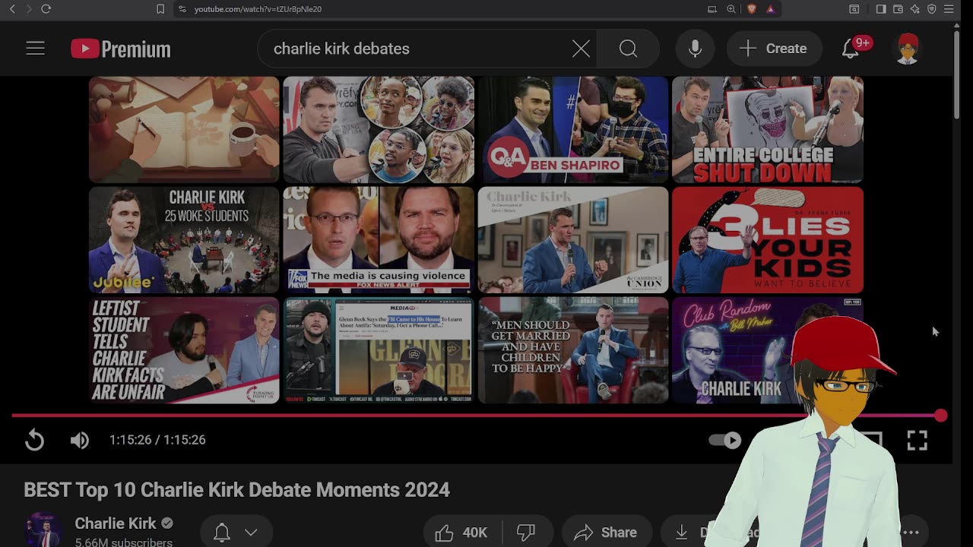Select the 'Q&A Ben Shapiro' suggested video
973x547 pixels.
pyautogui.click(x=573, y=130)
